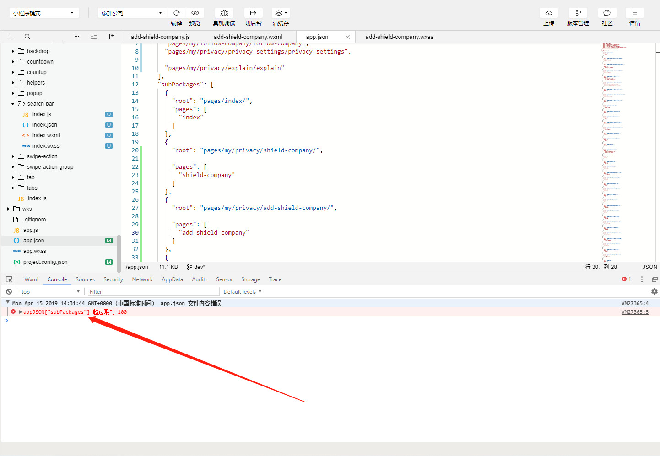
Task: Open console settings gear icon
Action: 655,291
